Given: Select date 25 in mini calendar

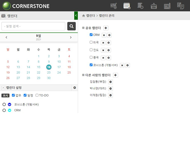Looking at the screenshot, I should coord(69,73).
